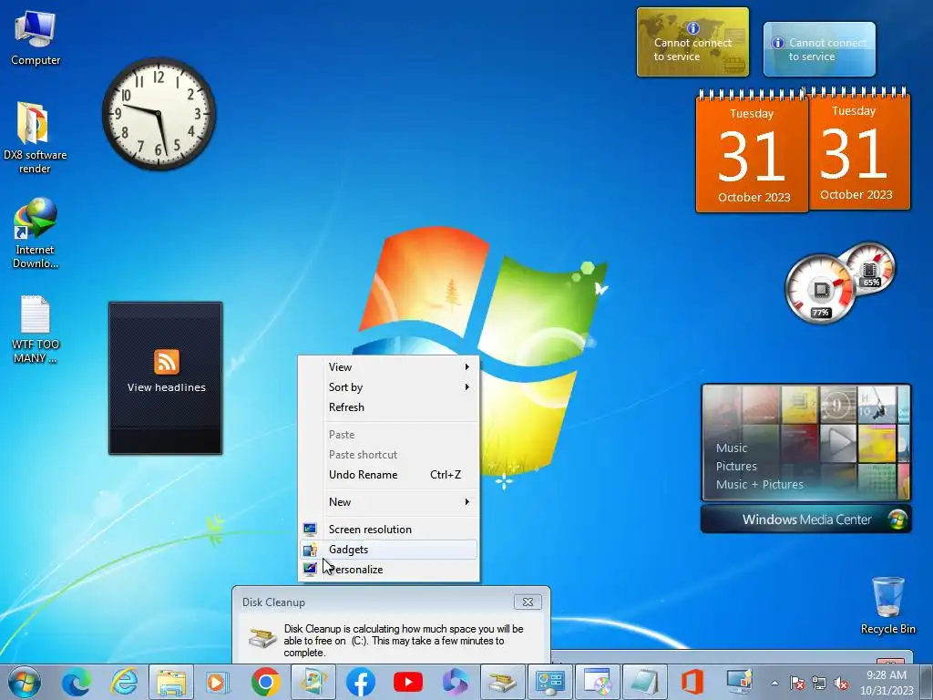The height and width of the screenshot is (700, 933).
Task: Show hidden tray icons arrow
Action: 774,684
